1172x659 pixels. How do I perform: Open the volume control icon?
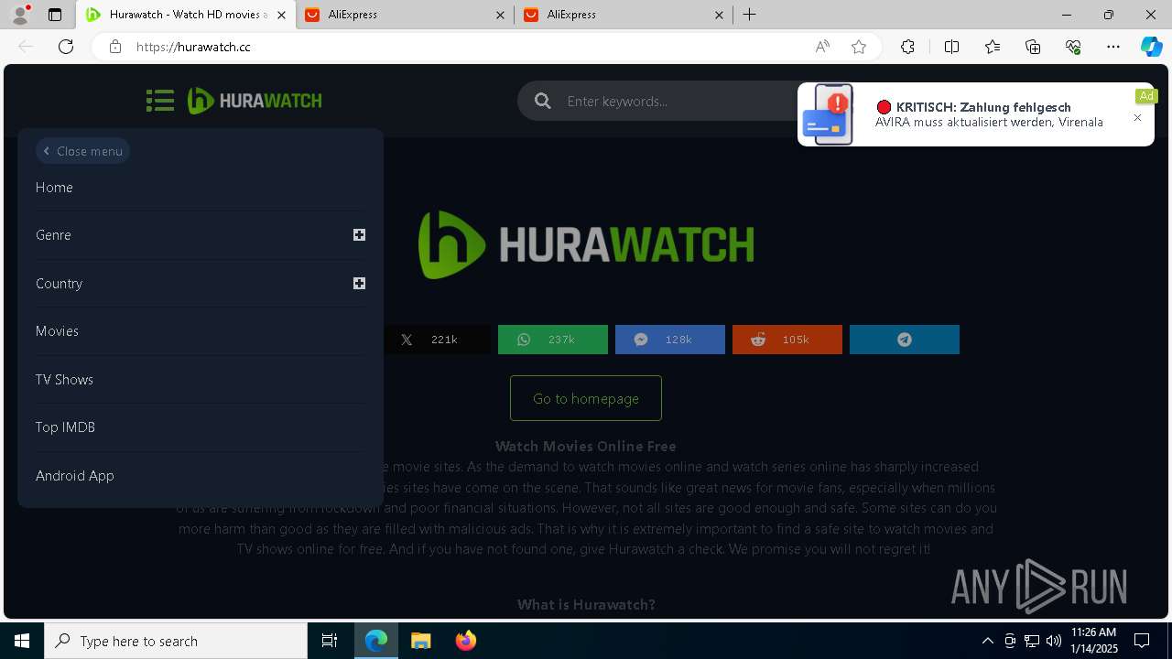coord(1054,641)
